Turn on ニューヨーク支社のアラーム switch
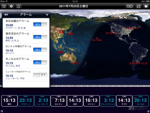The width and height of the screenshot is (150, 113). (x=40, y=75)
